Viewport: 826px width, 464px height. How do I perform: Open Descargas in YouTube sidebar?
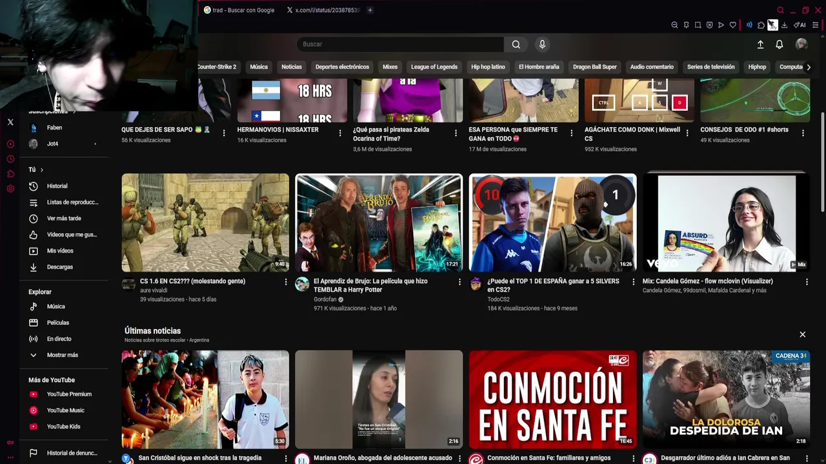[65, 267]
